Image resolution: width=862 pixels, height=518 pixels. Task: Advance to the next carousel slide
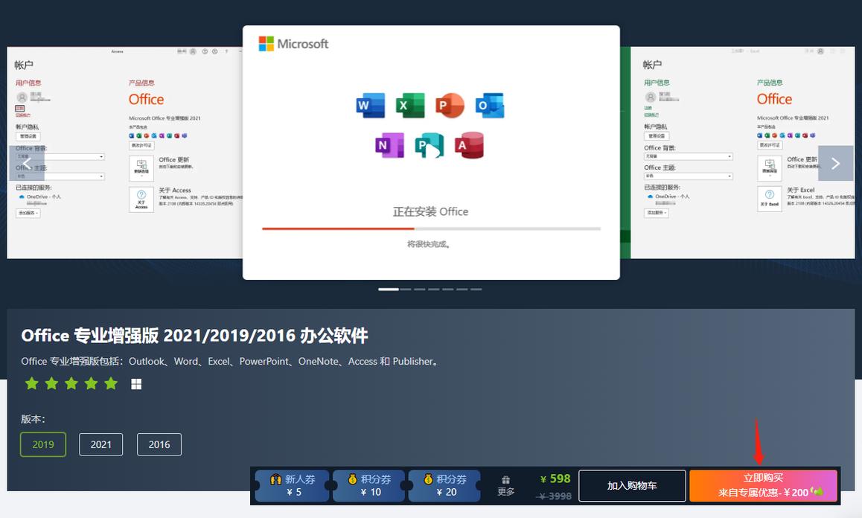tap(836, 163)
